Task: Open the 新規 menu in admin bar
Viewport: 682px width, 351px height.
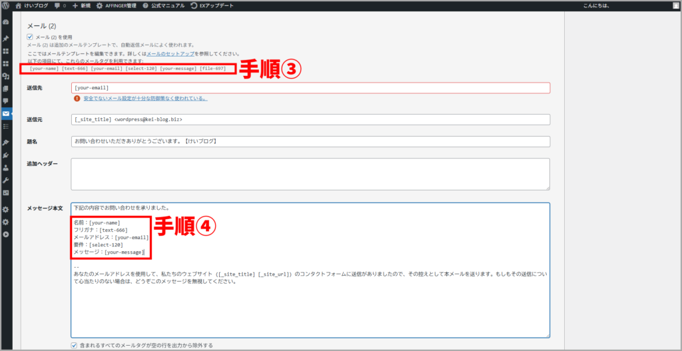Action: (x=81, y=5)
